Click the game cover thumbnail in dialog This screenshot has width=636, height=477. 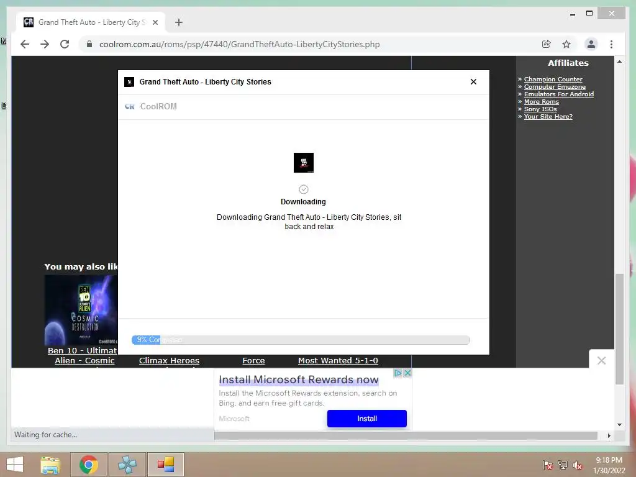click(303, 163)
